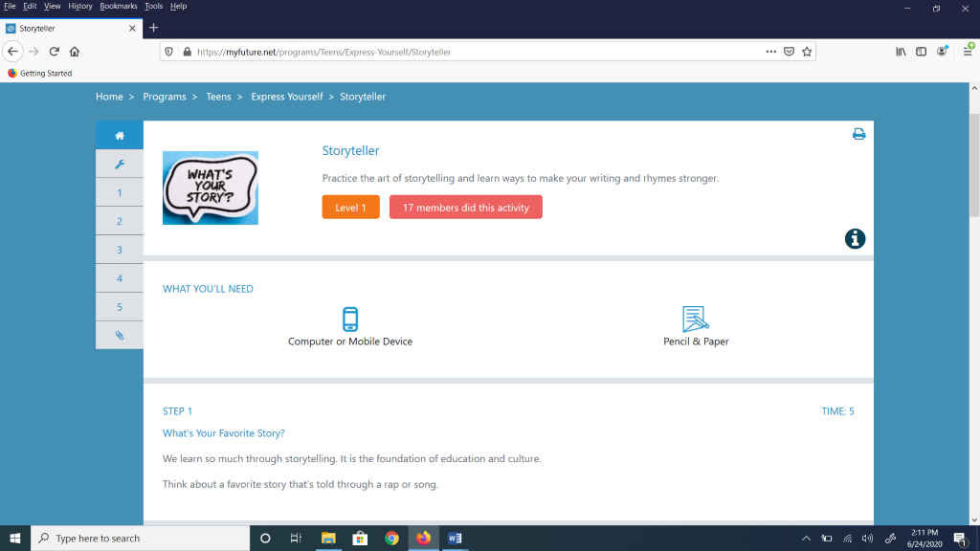The width and height of the screenshot is (980, 551).
Task: Reload the page using the refresh icon
Action: [55, 52]
